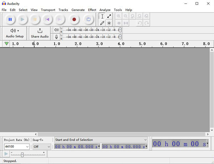
Task: Select the Multi-tool asterisk icon
Action: point(109,23)
